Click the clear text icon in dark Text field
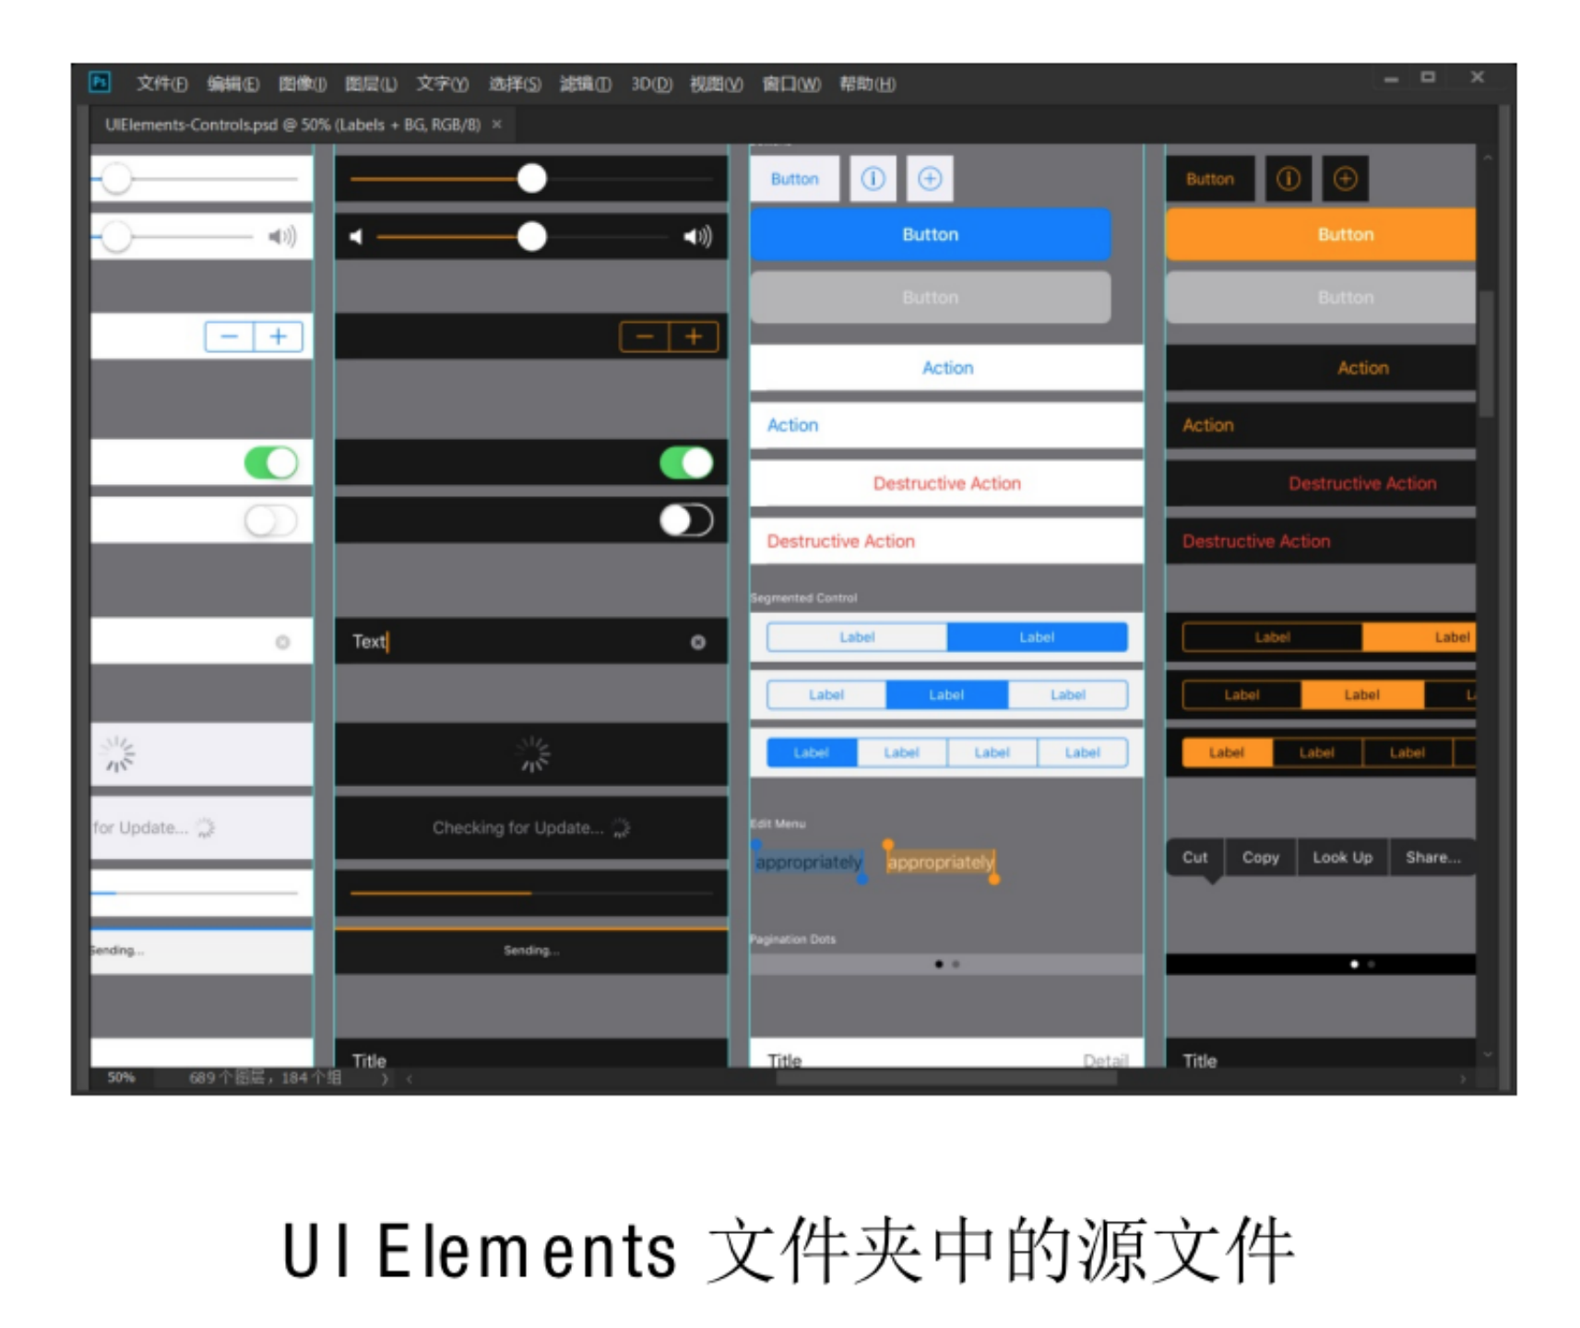The image size is (1580, 1328). click(698, 642)
